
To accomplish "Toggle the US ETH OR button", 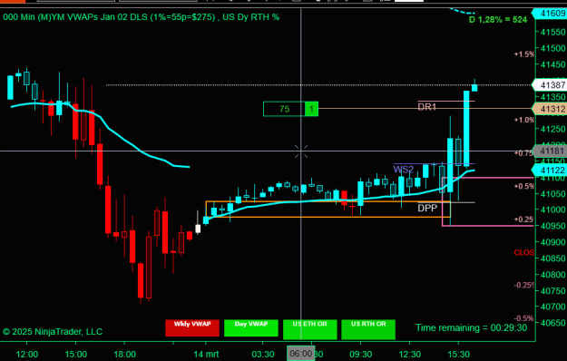I will (310, 329).
